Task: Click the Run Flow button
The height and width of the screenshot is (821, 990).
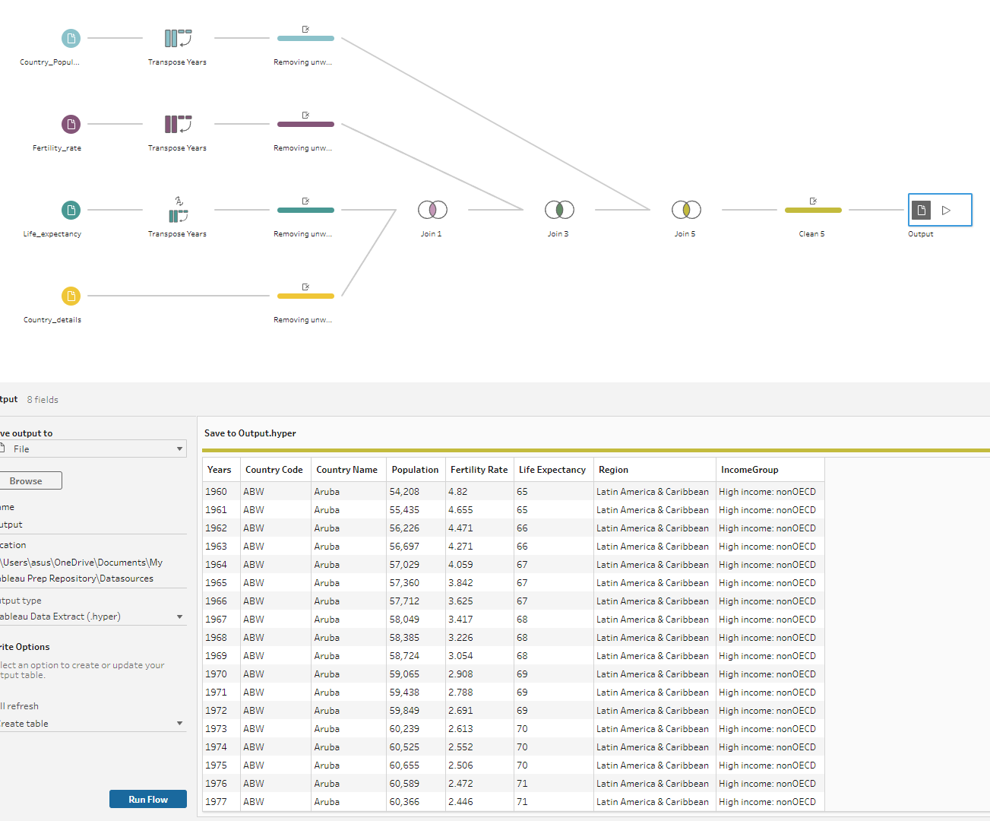Action: [x=148, y=799]
